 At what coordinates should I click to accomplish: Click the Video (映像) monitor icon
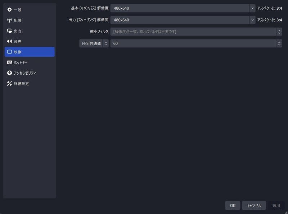(9, 52)
